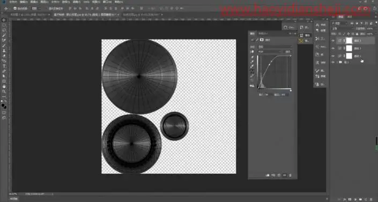Screen dimensions: 378x202
Task: Open the Layer menu (图层)
Action: [45, 2]
